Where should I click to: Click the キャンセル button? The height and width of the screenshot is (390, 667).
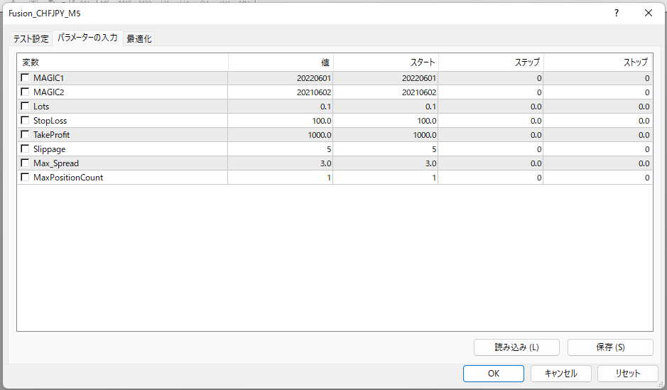pos(560,374)
